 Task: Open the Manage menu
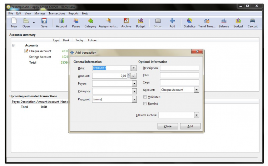tap(40, 13)
